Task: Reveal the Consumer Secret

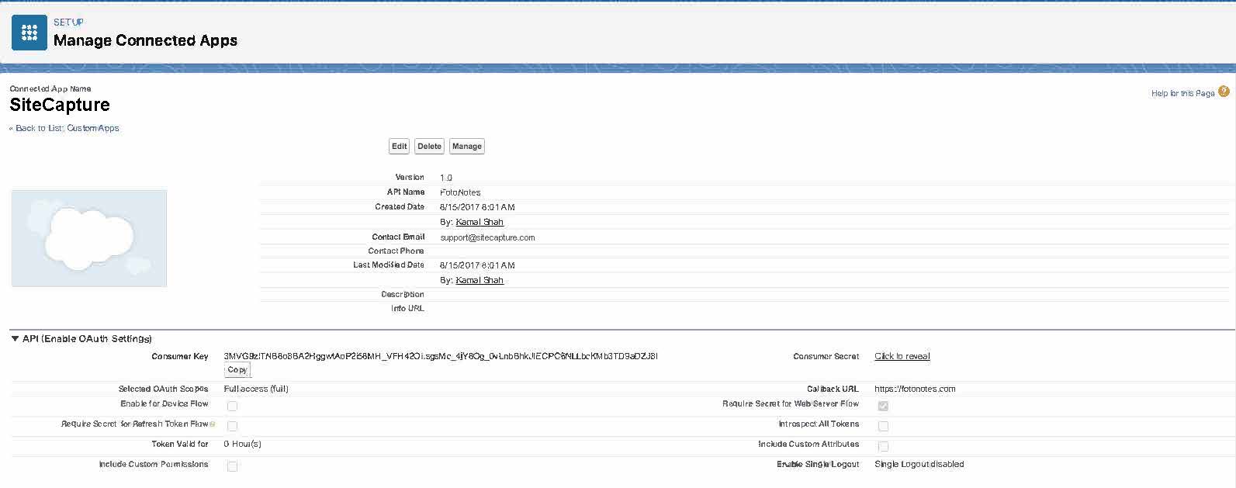Action: point(902,356)
